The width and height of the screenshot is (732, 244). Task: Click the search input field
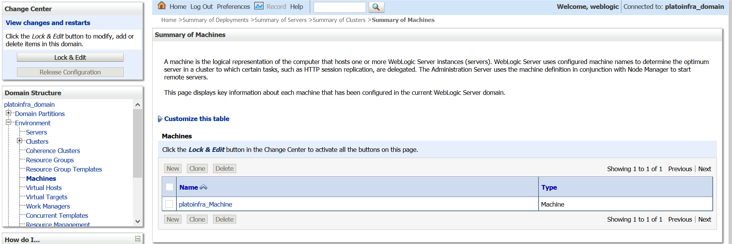tap(339, 7)
